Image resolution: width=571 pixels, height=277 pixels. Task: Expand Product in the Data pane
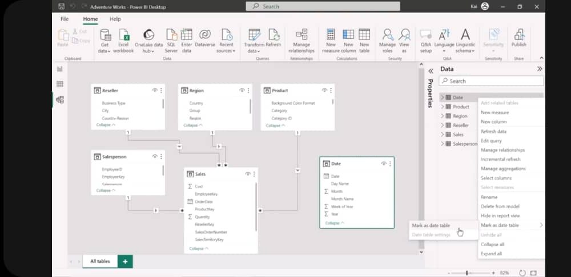(x=443, y=107)
